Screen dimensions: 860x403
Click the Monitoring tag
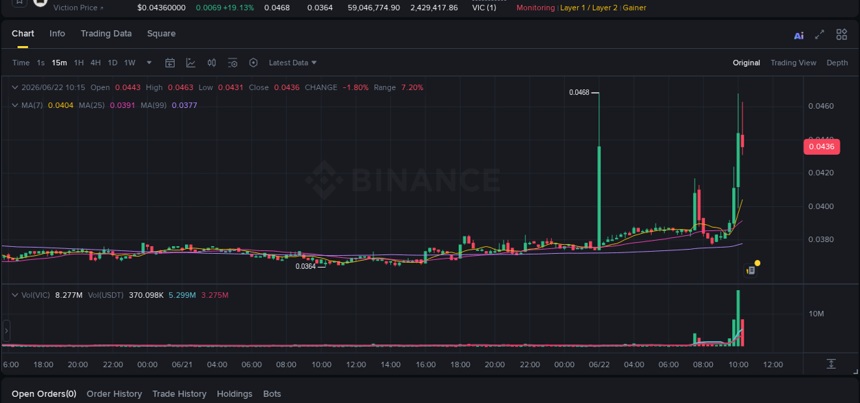(535, 8)
